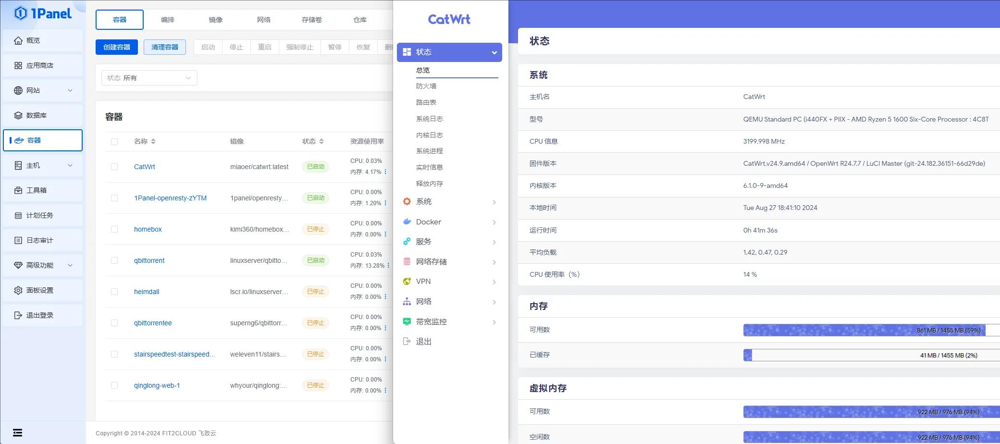Click the 已缓存 memory progress bar

click(871, 355)
